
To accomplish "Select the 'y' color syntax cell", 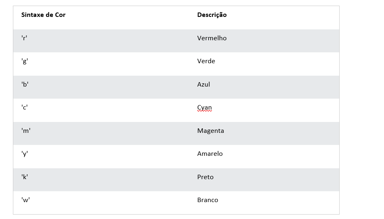I will [25, 154].
